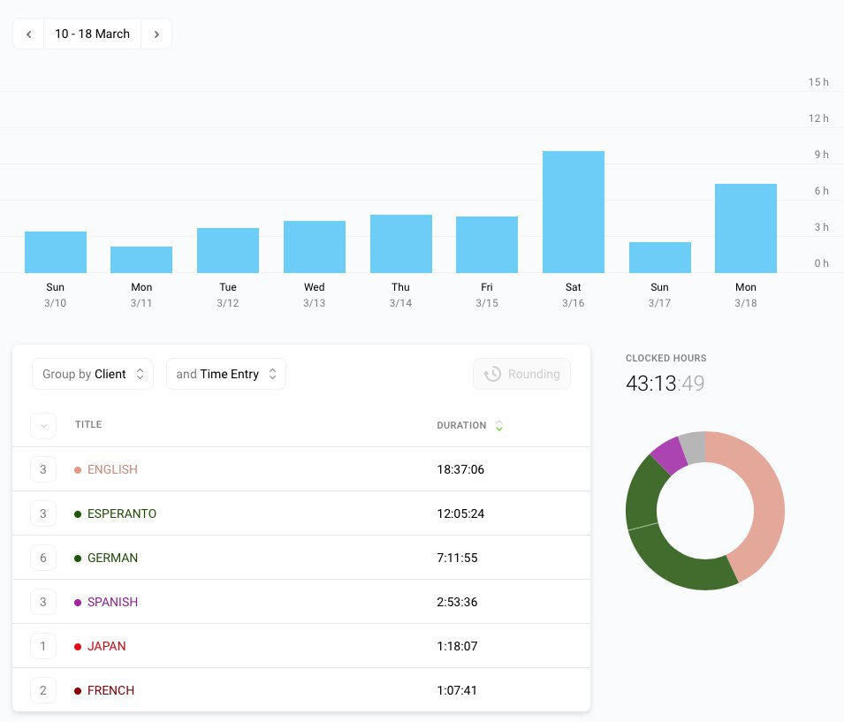Click the Rounding button

(521, 374)
